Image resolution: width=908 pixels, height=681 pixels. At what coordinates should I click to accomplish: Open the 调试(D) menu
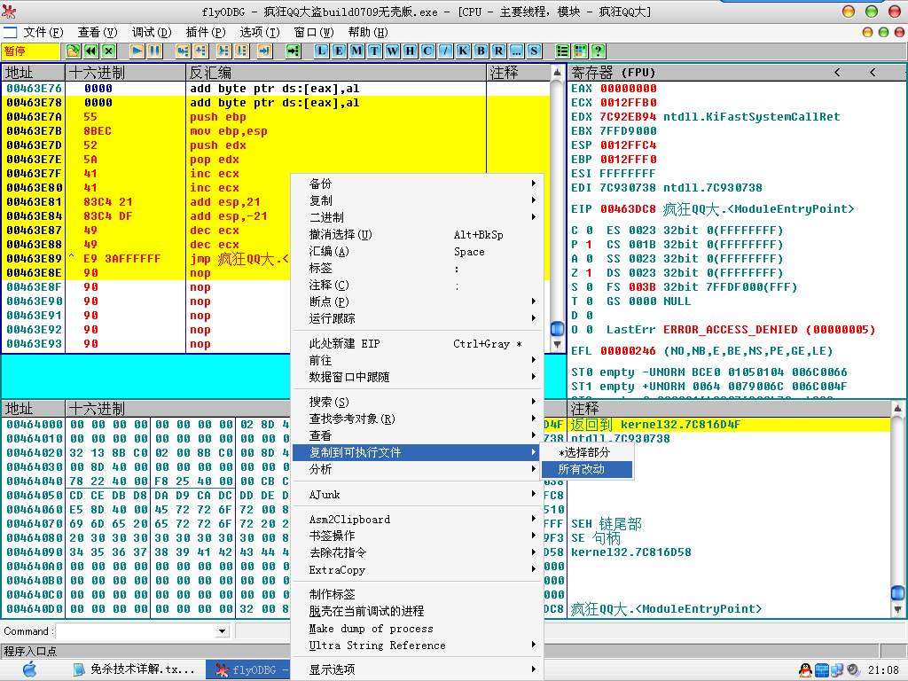coord(152,33)
